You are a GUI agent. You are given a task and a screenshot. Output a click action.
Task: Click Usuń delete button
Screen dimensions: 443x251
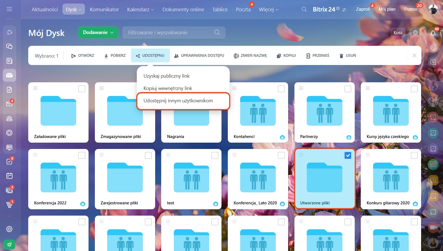pyautogui.click(x=348, y=55)
